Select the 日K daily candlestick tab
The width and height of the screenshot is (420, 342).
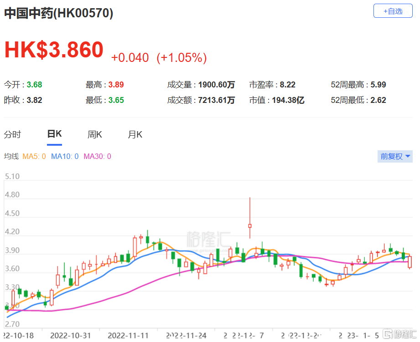54,134
